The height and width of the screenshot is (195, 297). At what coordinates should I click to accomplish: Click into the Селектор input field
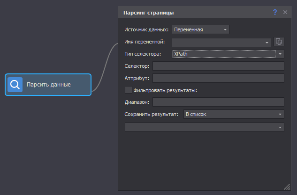coord(218,66)
